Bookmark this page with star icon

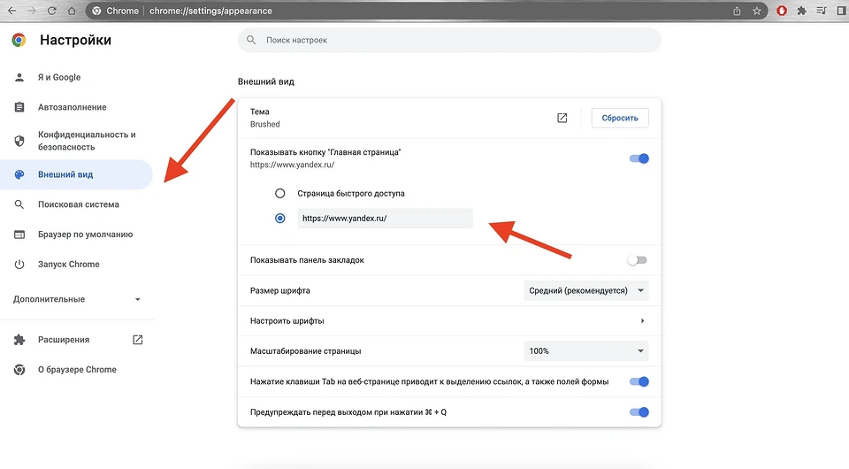(757, 11)
